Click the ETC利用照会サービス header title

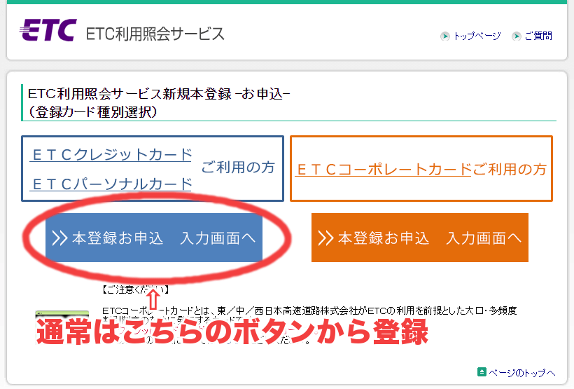(155, 34)
